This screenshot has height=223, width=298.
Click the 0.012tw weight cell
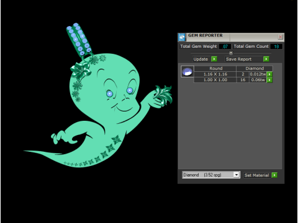258,74
